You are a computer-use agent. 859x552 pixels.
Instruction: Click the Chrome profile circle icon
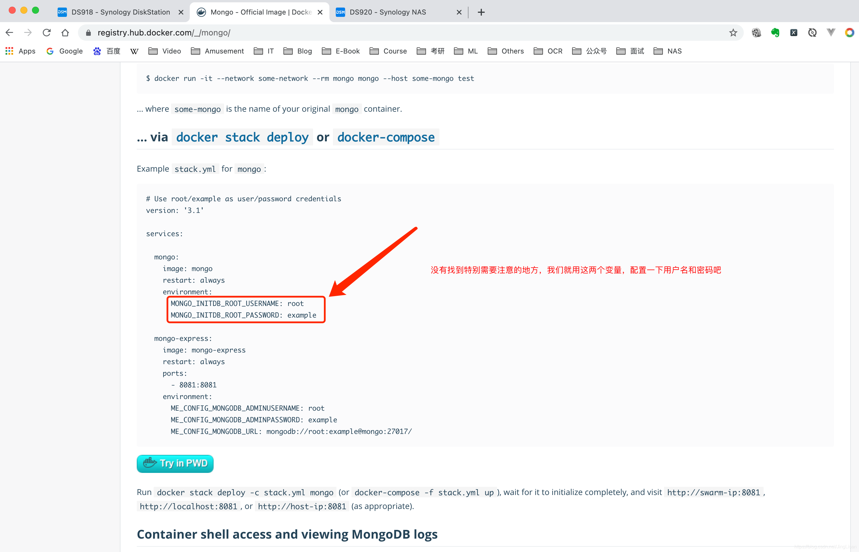(849, 33)
